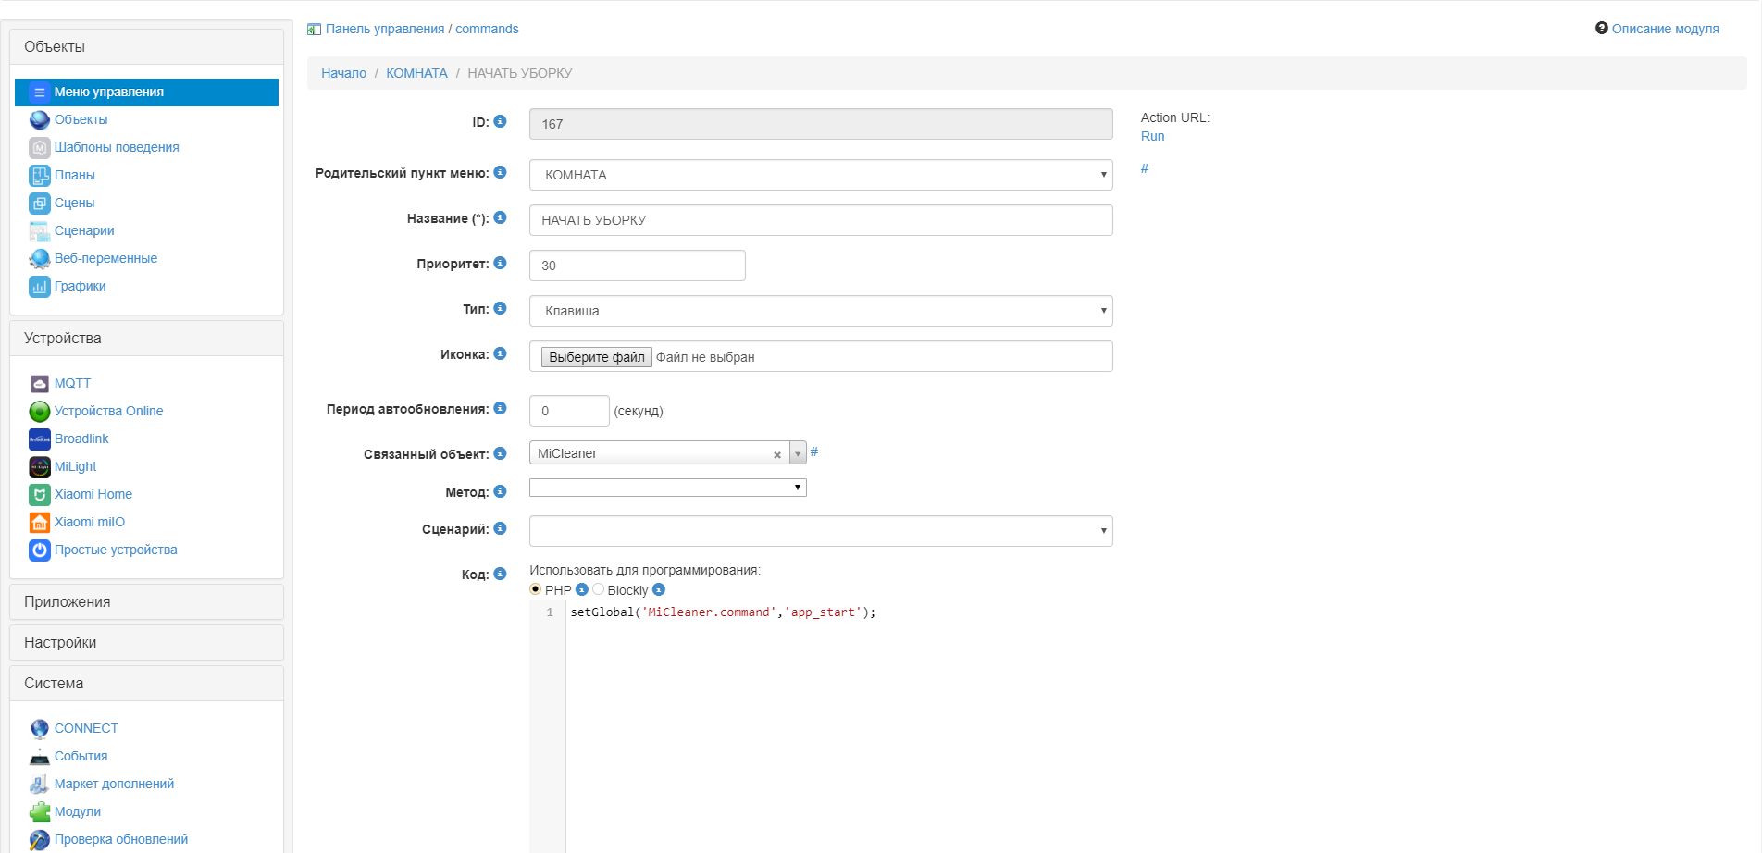
Task: Click the Графики chart icon
Action: [39, 287]
